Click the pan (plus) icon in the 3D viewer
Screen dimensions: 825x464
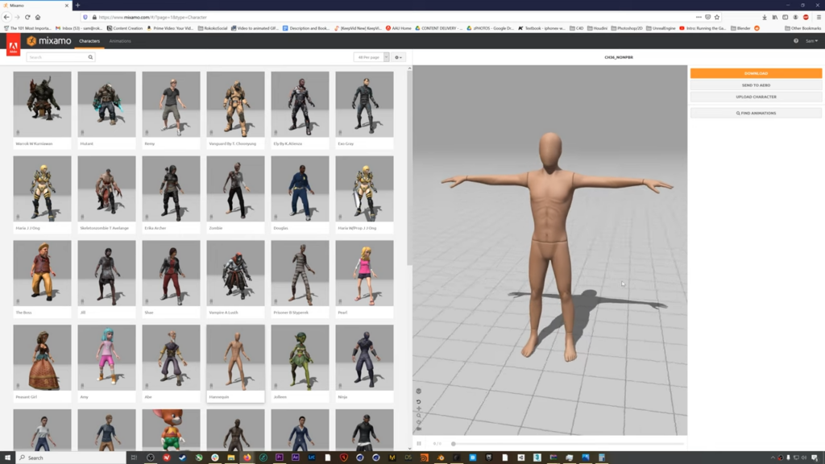[419, 408]
